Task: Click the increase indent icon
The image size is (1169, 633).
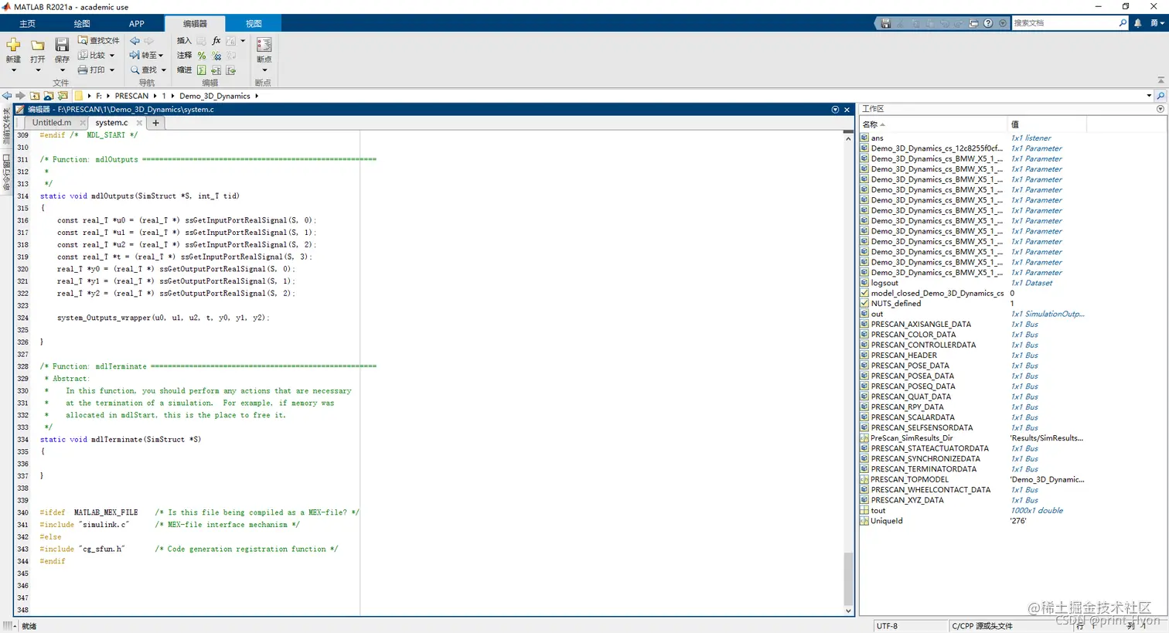Action: [216, 70]
